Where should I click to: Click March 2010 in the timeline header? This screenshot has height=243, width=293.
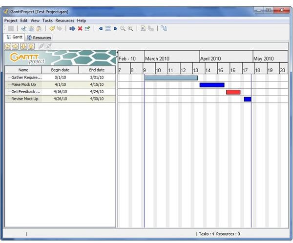click(157, 59)
